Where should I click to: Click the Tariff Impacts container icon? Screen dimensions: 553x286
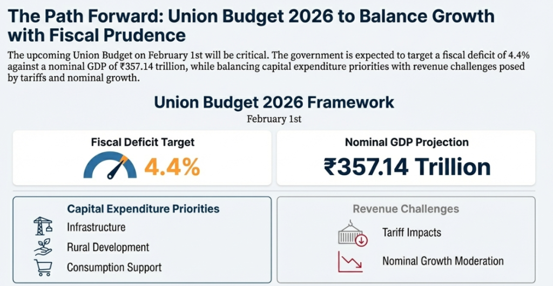click(x=352, y=234)
